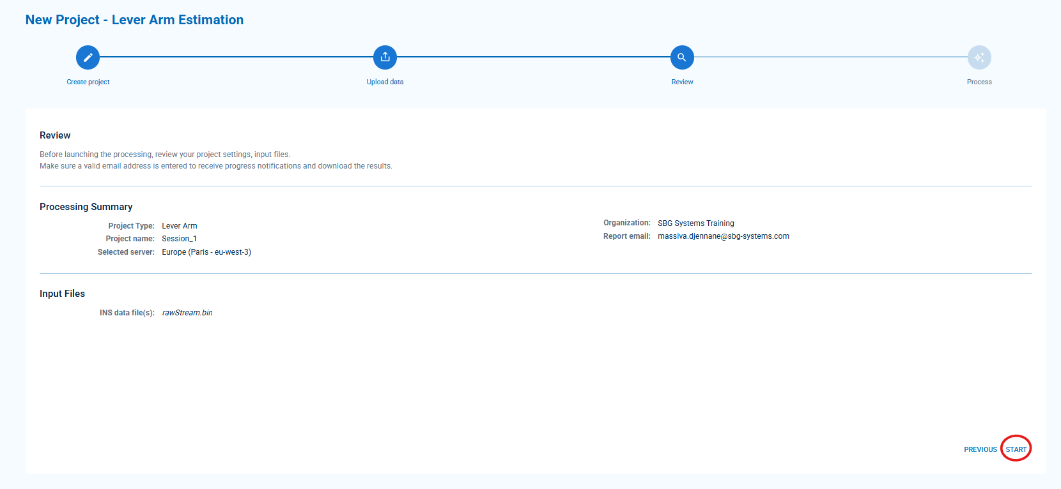Go back with the PREVIOUS button

pos(980,449)
